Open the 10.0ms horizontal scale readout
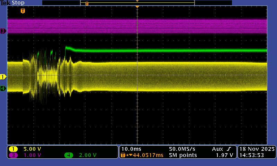Image resolution: width=277 pixels, height=166 pixels. click(x=129, y=149)
